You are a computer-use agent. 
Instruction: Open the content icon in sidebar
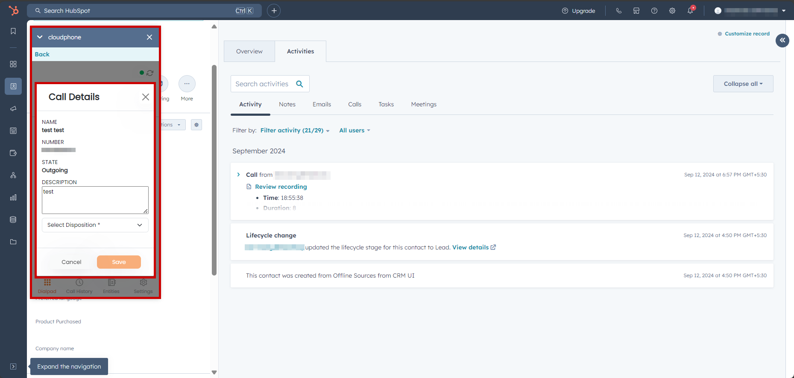click(13, 131)
